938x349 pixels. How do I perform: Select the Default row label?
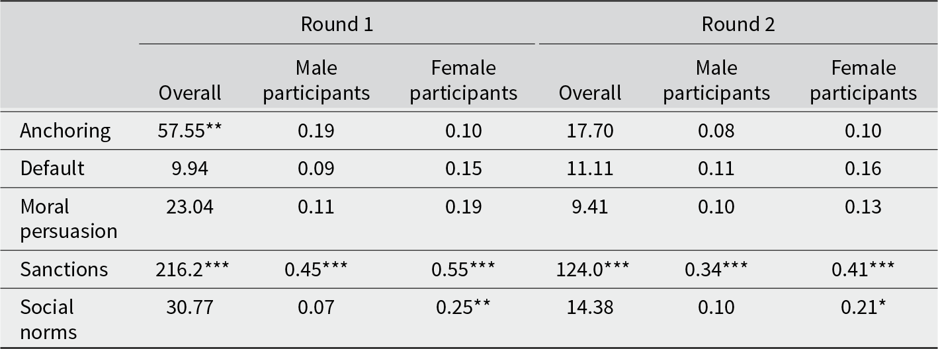(x=52, y=168)
